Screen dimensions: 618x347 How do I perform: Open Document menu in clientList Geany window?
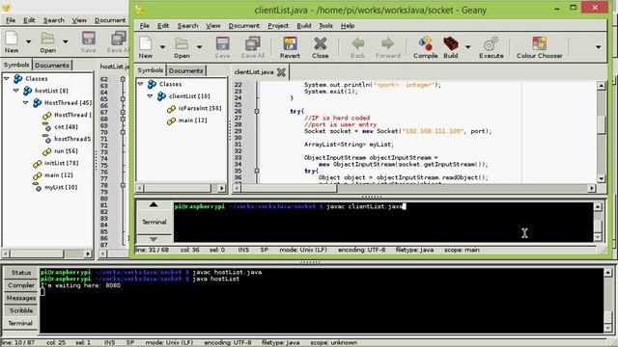(x=244, y=26)
